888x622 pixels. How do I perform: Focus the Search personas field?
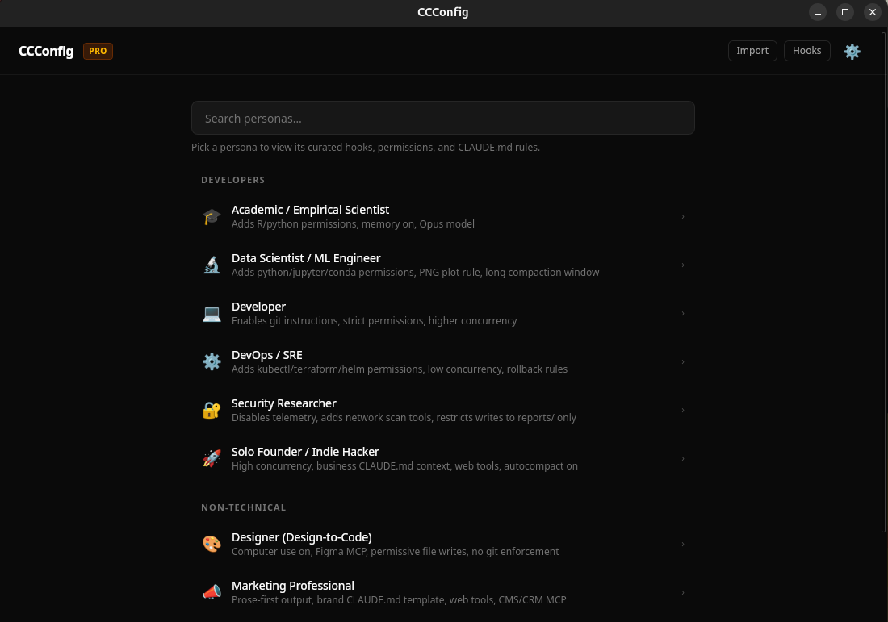tap(443, 118)
